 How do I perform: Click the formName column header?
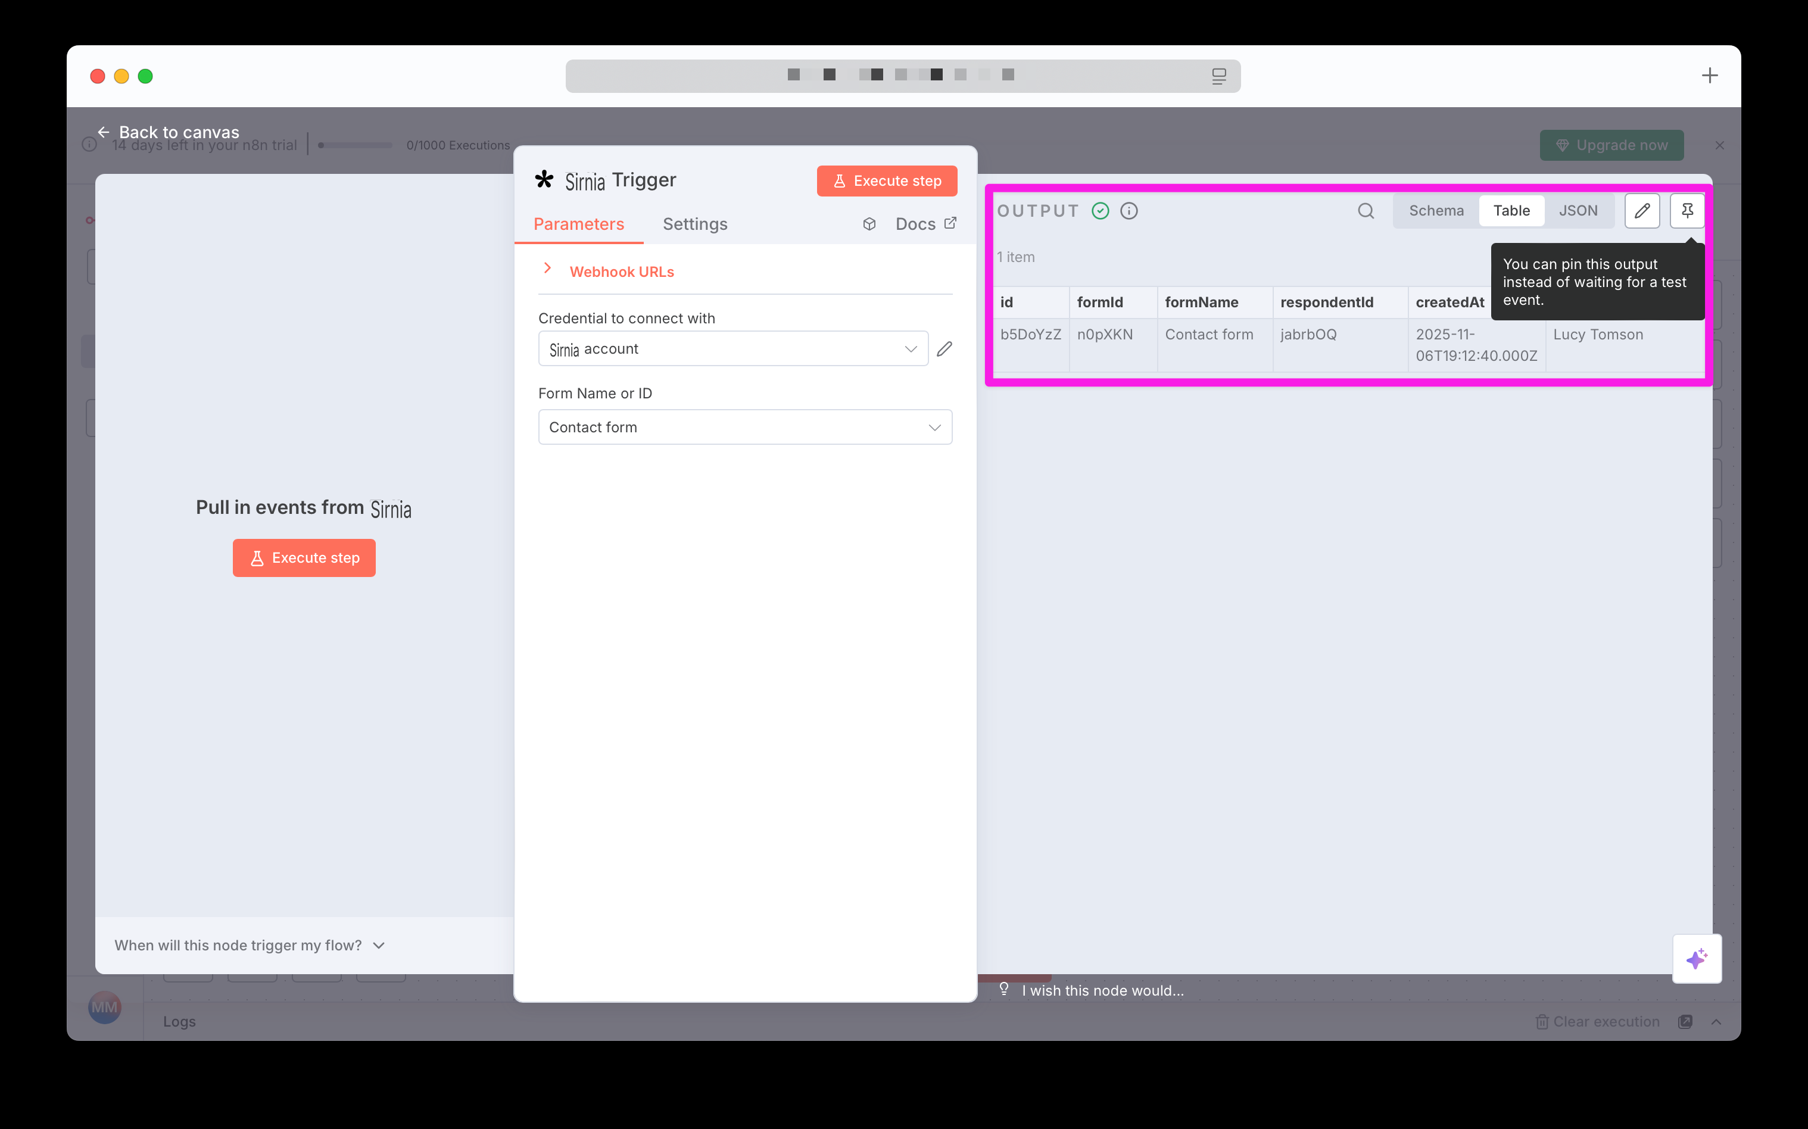1214,302
